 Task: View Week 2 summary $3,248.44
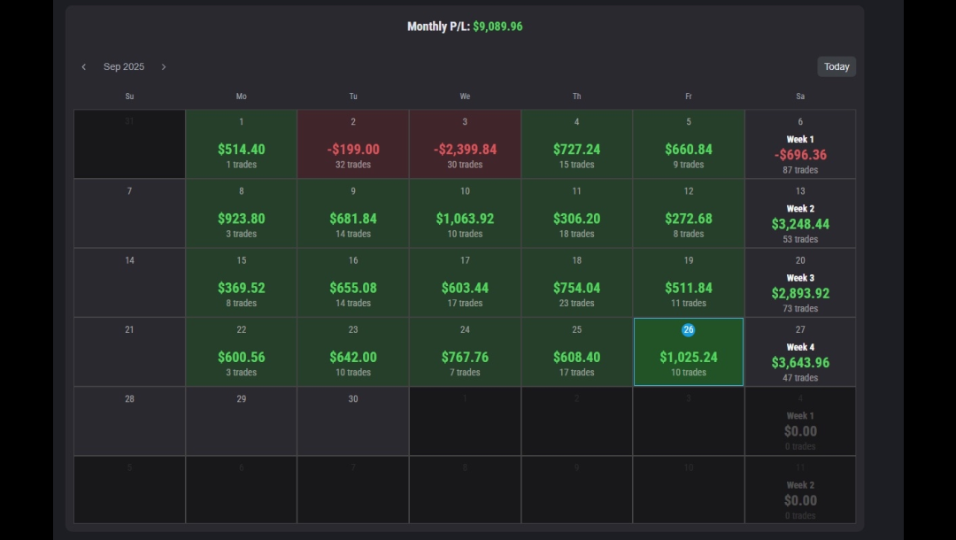(x=800, y=213)
